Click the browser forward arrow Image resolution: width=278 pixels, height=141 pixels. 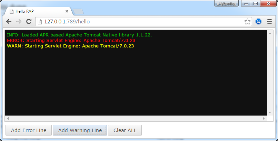coord(19,22)
